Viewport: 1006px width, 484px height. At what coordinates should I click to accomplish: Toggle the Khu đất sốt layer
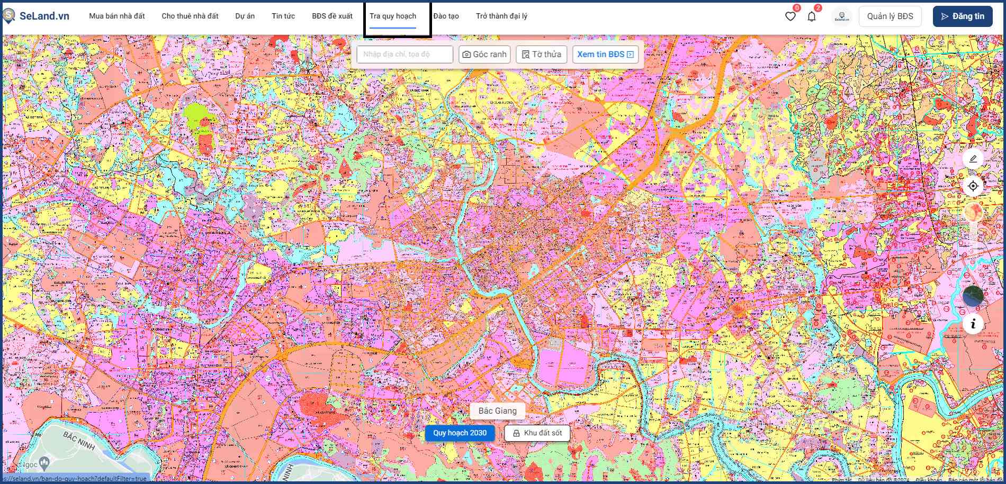click(537, 433)
